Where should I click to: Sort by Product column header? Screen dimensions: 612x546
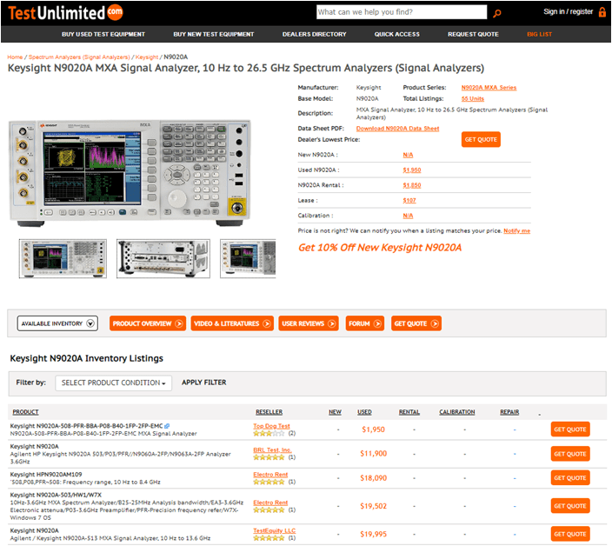[x=25, y=412]
